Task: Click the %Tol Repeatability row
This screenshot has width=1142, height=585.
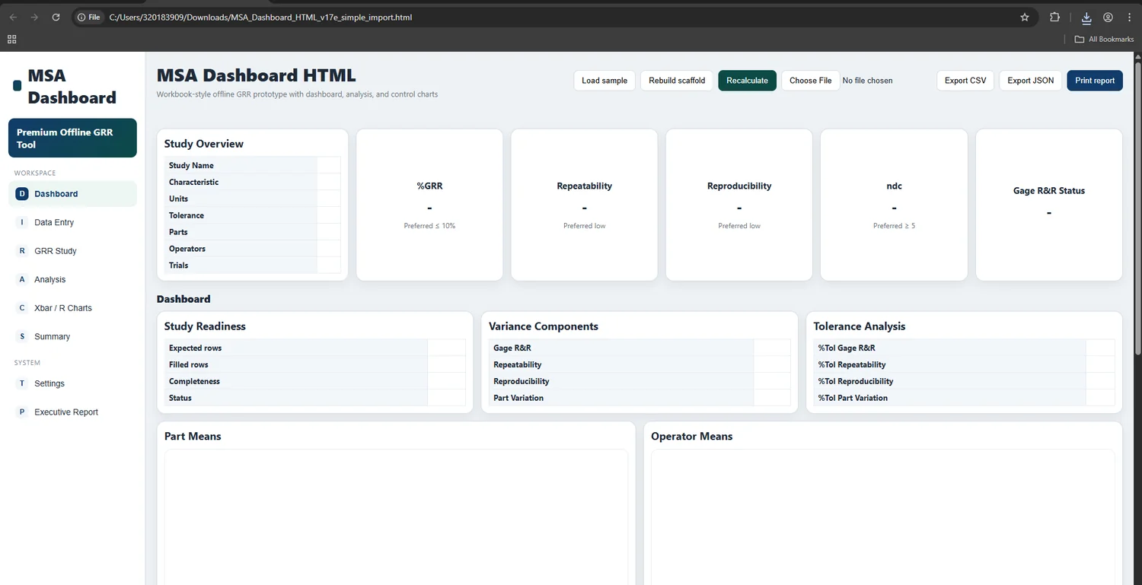Action: 964,364
